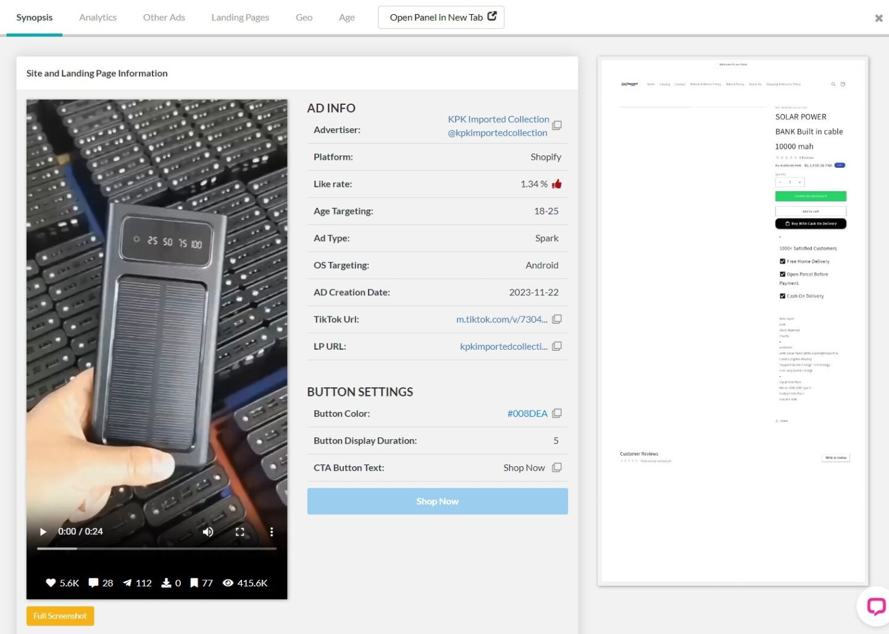Enter video fullscreen mode
The height and width of the screenshot is (634, 889).
(x=240, y=532)
